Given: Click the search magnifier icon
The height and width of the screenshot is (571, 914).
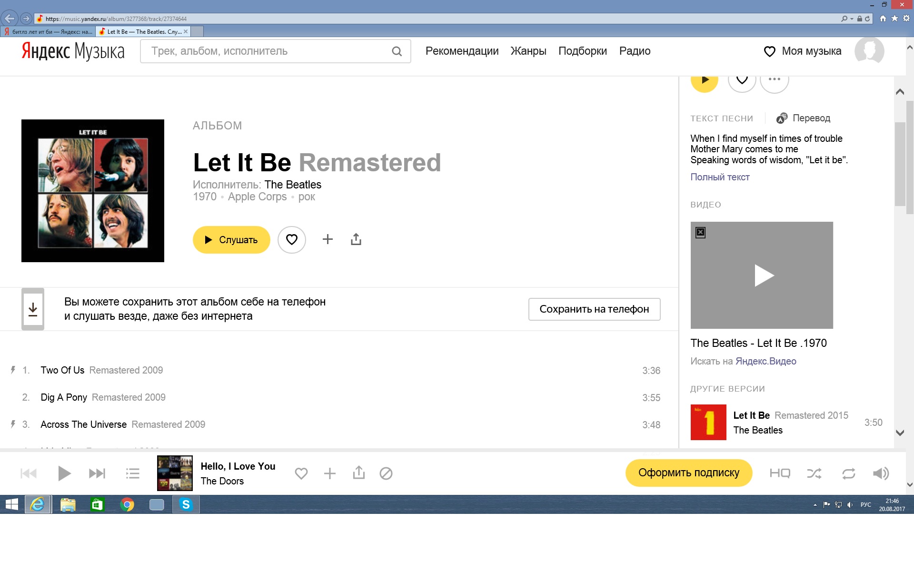Looking at the screenshot, I should point(397,51).
